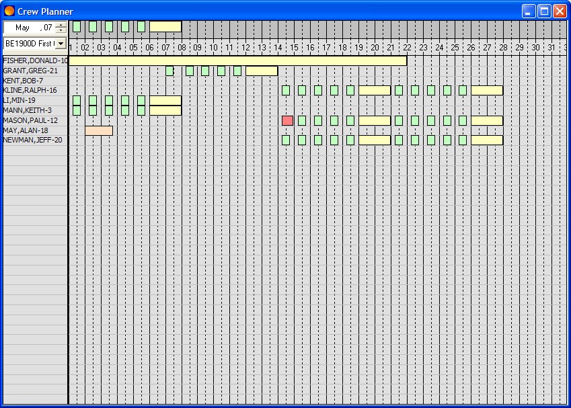Click NEWMAN,JEFF-20 yellow bar on days 26-27
The image size is (571, 408).
[487, 140]
